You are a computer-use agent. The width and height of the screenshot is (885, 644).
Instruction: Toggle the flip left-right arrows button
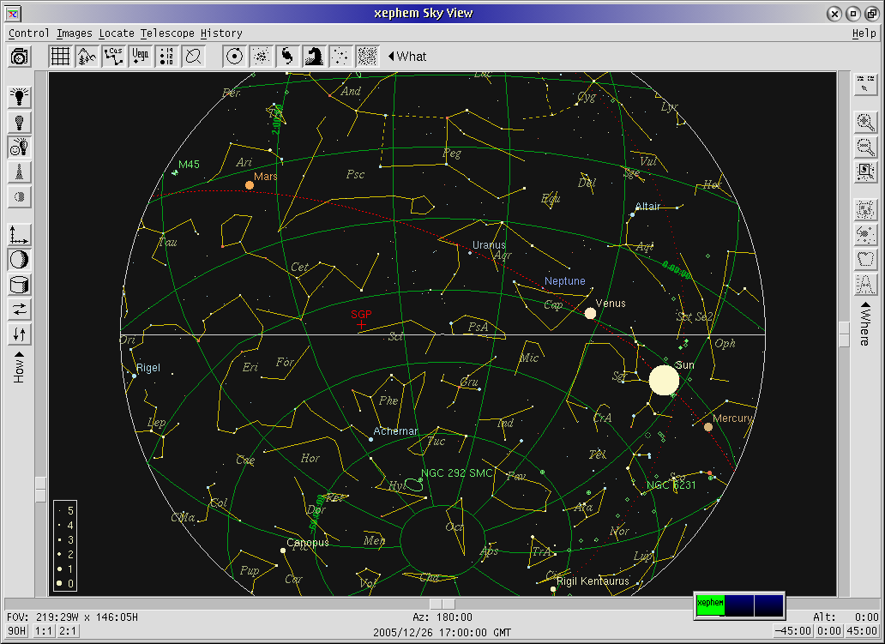click(x=20, y=310)
